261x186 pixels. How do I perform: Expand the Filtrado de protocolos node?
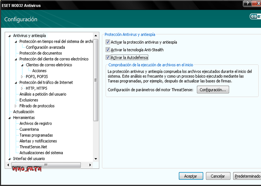(16, 106)
